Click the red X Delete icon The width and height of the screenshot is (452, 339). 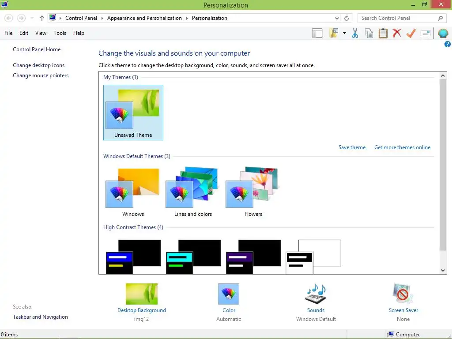397,33
